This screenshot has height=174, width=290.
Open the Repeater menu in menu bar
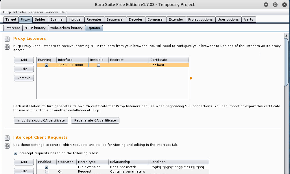tap(36, 12)
